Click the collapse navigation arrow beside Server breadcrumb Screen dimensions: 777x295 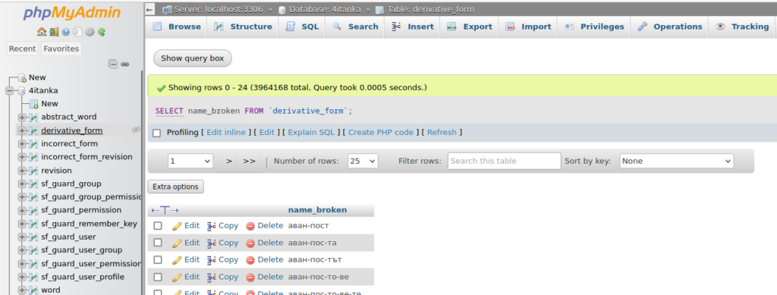point(150,9)
